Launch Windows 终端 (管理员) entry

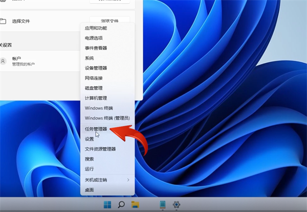click(107, 118)
